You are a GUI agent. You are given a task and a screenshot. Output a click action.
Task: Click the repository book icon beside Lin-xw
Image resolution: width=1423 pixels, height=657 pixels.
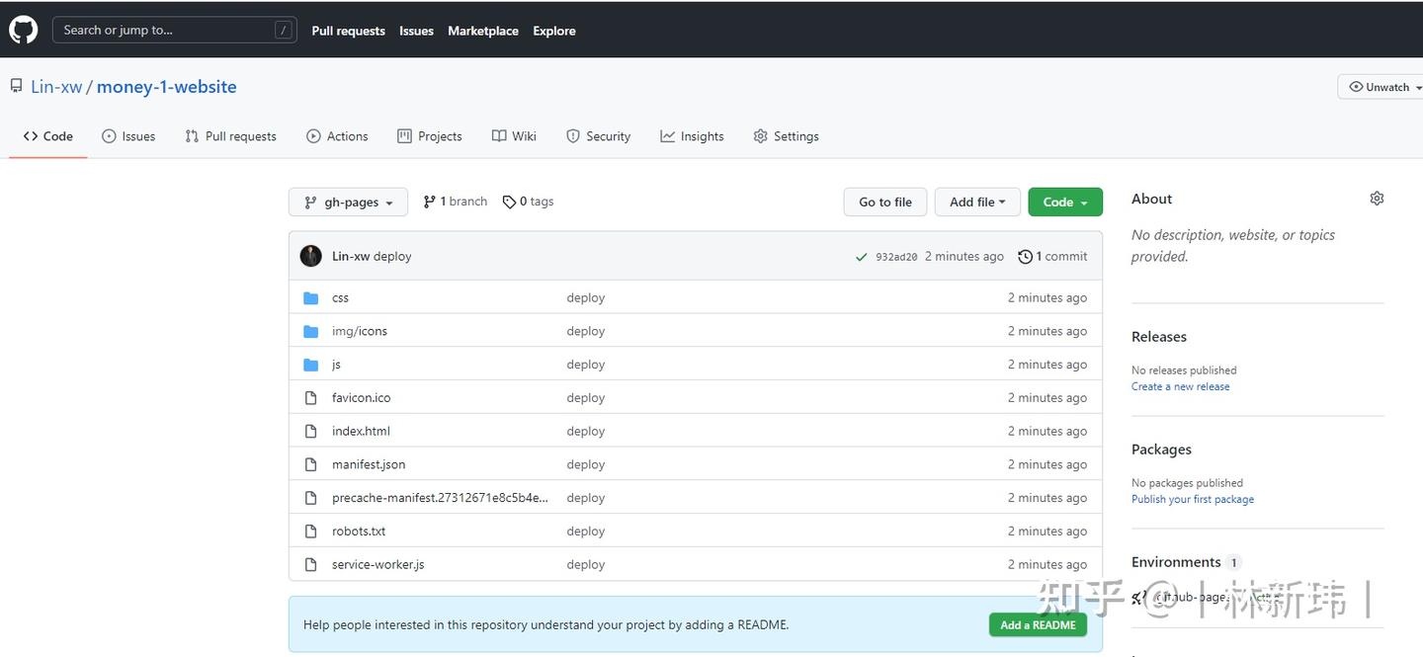tap(16, 86)
